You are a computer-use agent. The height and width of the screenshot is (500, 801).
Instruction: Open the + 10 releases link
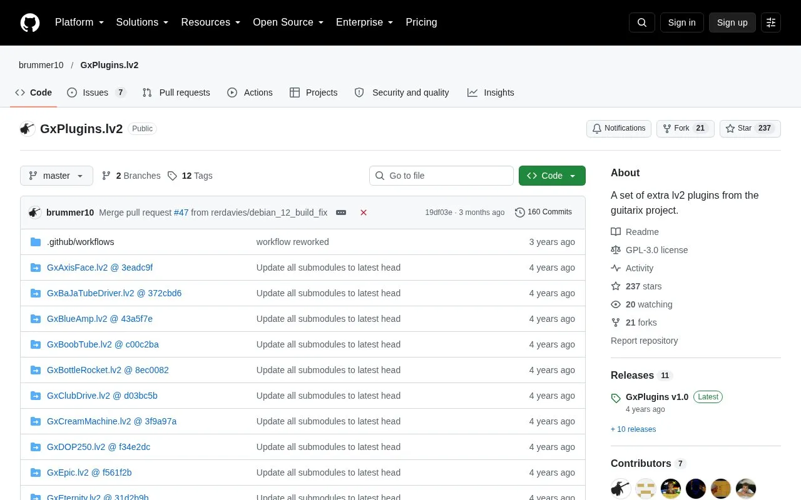tap(633, 429)
